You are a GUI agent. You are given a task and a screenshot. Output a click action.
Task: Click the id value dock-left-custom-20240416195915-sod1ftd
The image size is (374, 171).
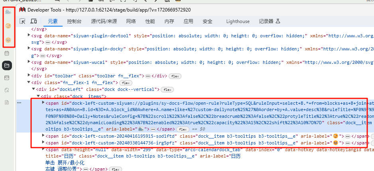coord(124,136)
